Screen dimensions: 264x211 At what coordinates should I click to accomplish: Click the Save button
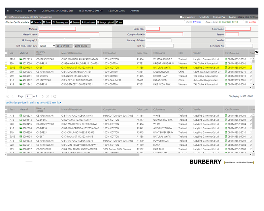[47, 22]
